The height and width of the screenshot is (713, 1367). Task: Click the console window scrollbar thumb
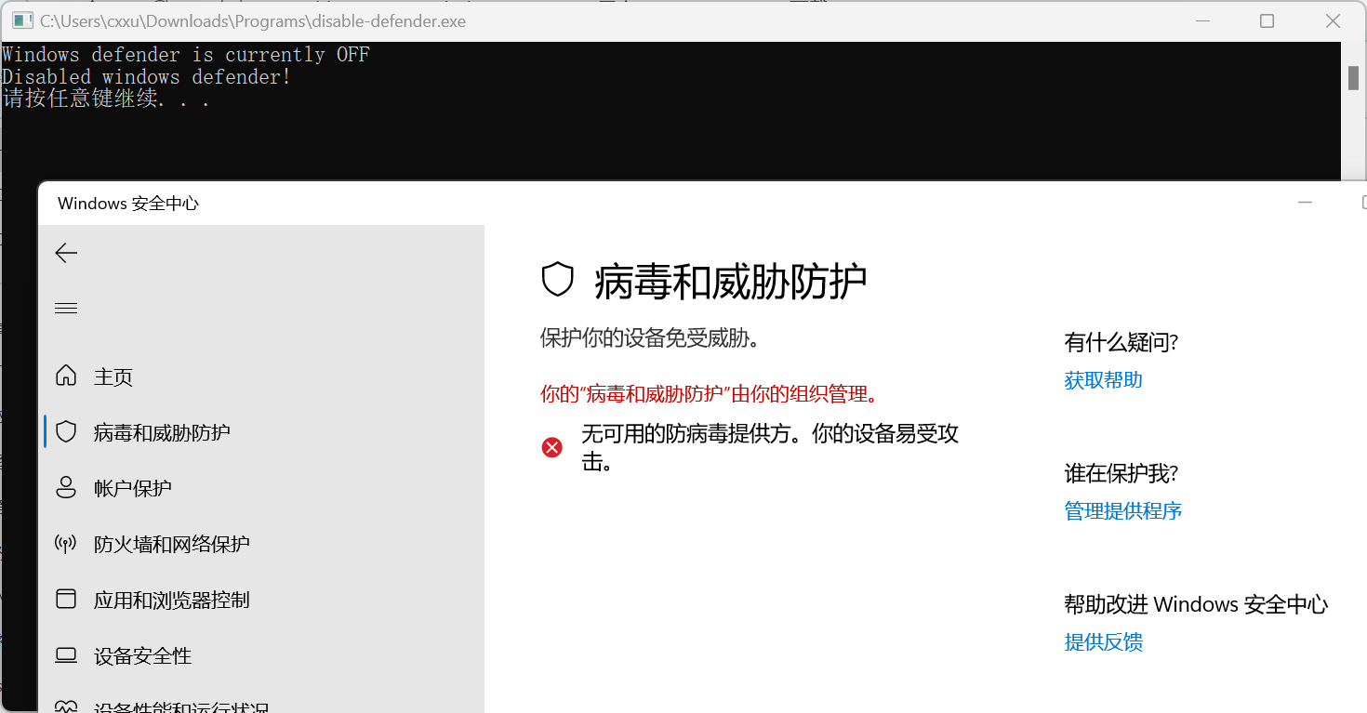tap(1354, 78)
